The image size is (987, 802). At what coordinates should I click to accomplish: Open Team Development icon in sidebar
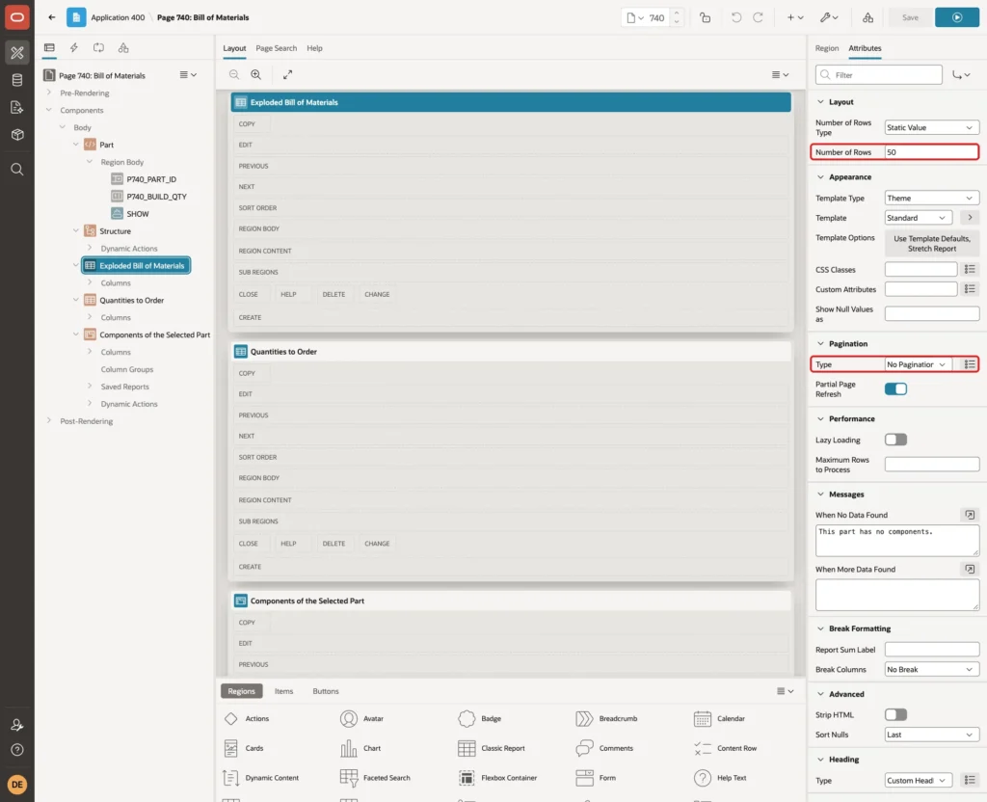click(x=17, y=108)
